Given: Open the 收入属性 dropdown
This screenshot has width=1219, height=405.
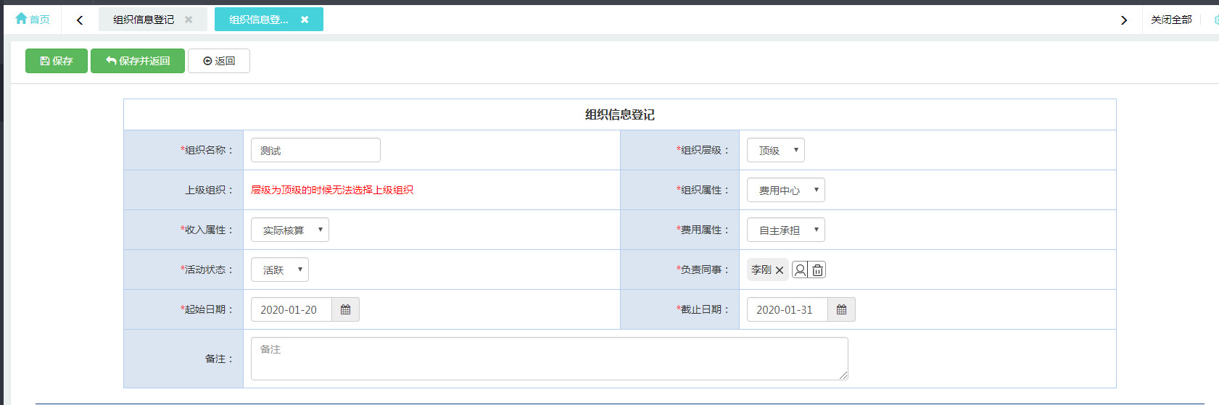Looking at the screenshot, I should pyautogui.click(x=289, y=230).
